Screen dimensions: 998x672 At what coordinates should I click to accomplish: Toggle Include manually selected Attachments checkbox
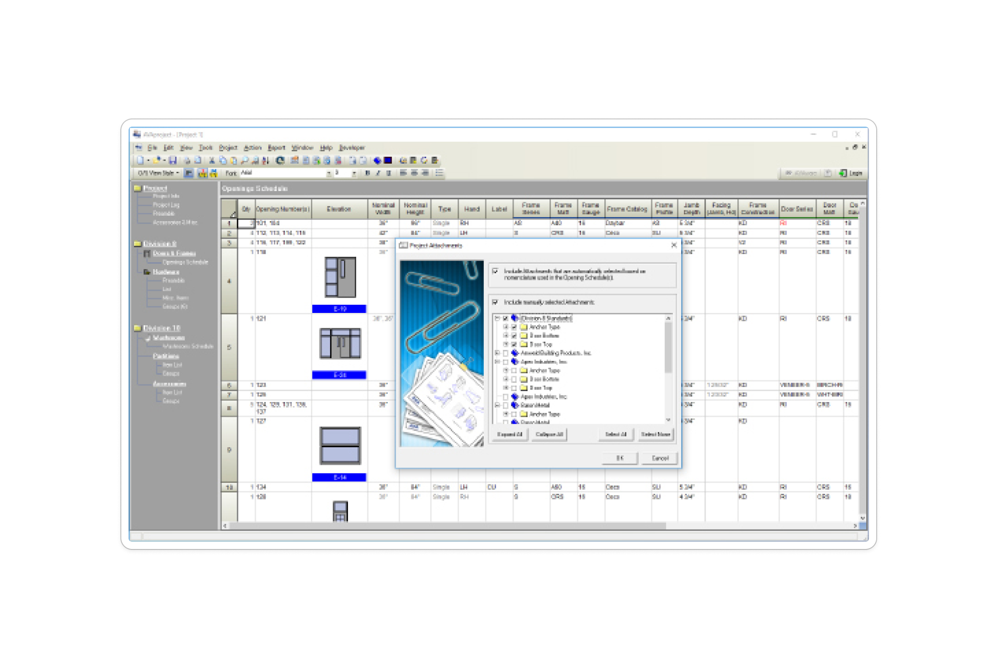(x=495, y=302)
